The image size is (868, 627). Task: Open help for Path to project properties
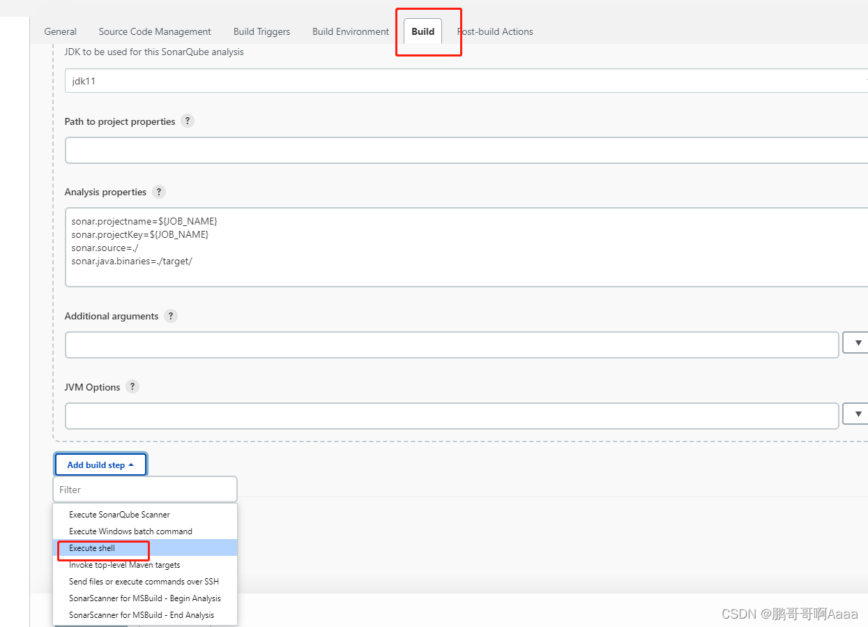click(187, 121)
